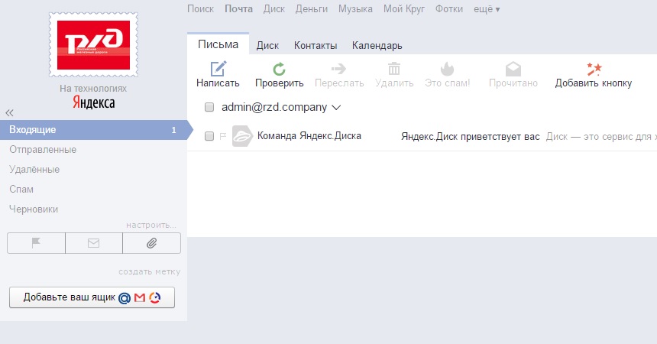Select the Команда Яндекс.Диска message checkbox

tap(209, 136)
